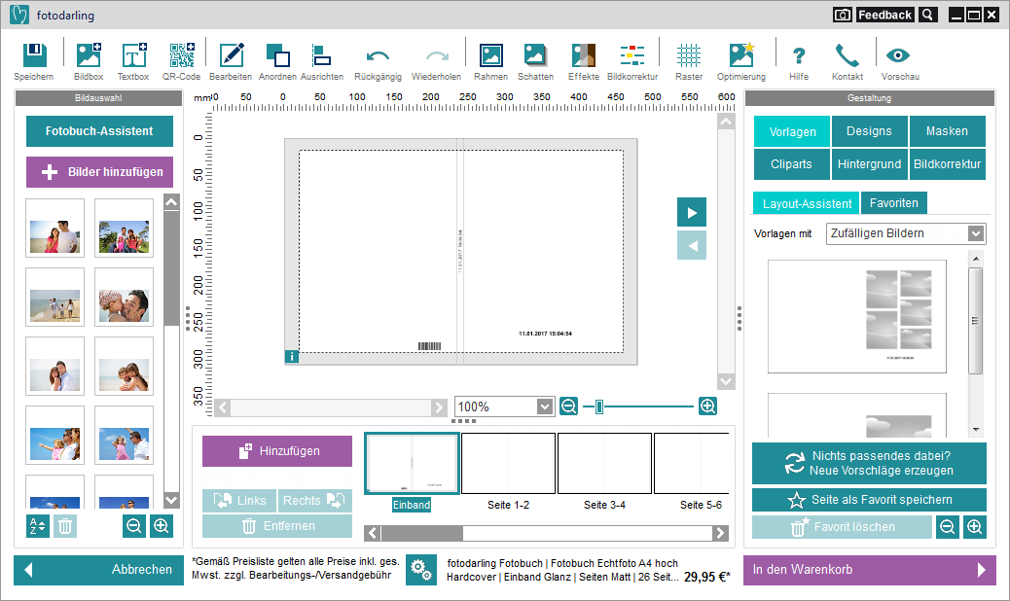The width and height of the screenshot is (1010, 601).
Task: Switch to the Favoriten tab
Action: (893, 203)
